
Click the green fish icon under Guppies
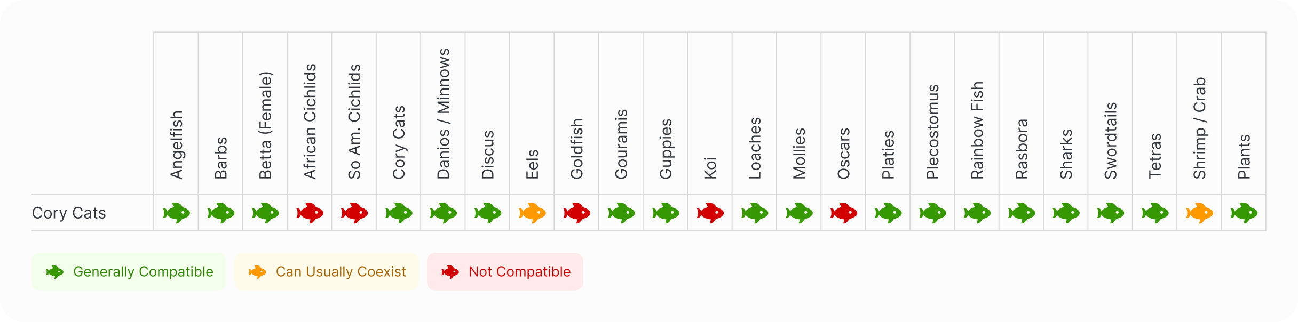point(666,213)
